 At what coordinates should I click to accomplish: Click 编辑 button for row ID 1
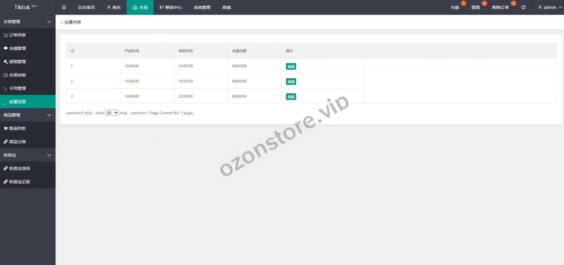tap(291, 67)
